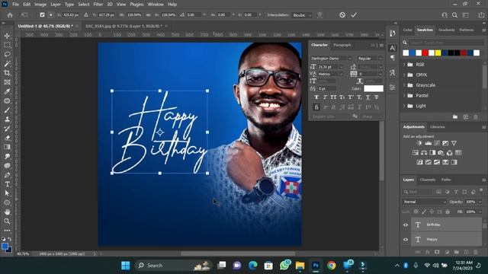Toggle the reference point checkbox
Viewport: 488px width, 274px height.
click(42, 15)
